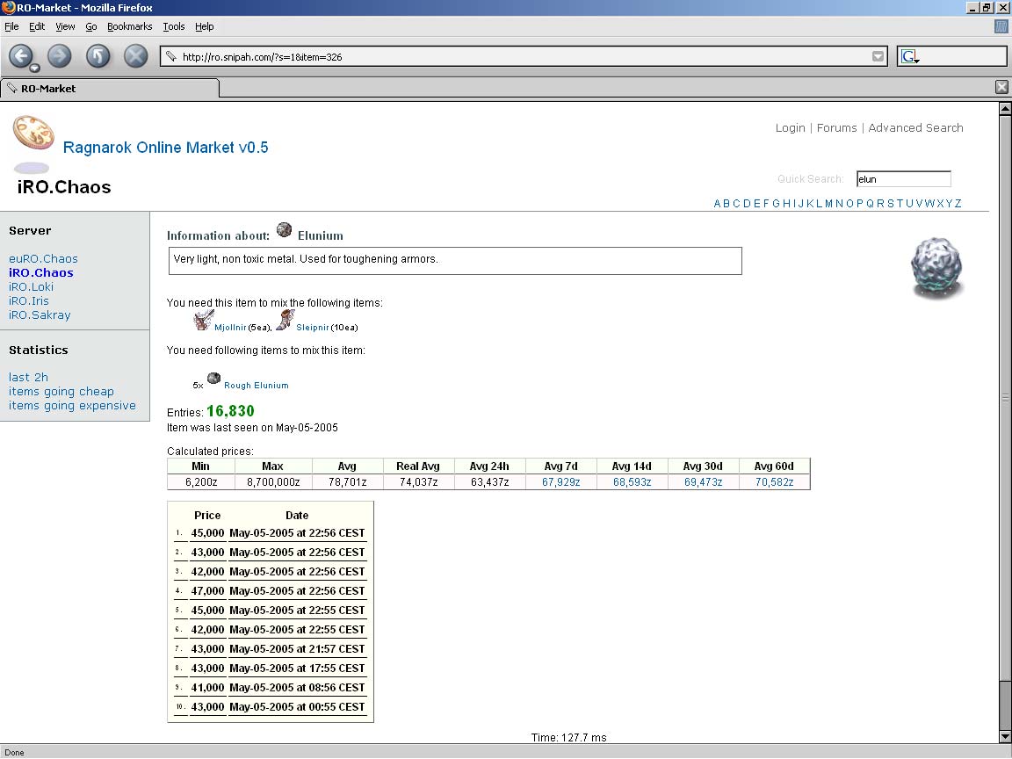Open the Rough Elunium item link
This screenshot has height=759, width=1012.
257,386
